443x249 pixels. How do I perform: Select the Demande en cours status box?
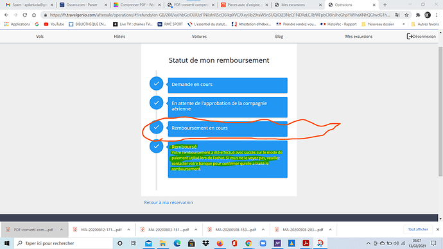tap(227, 85)
